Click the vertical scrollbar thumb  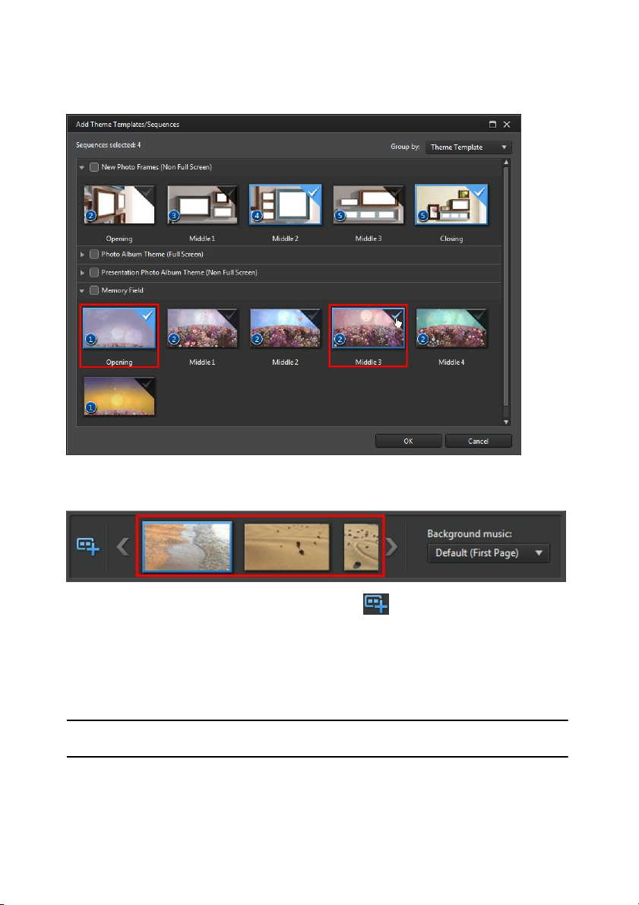[506, 286]
